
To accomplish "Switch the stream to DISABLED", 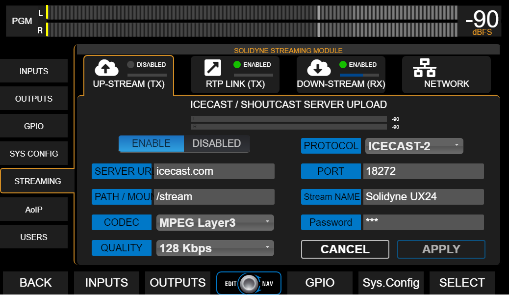I will click(216, 143).
